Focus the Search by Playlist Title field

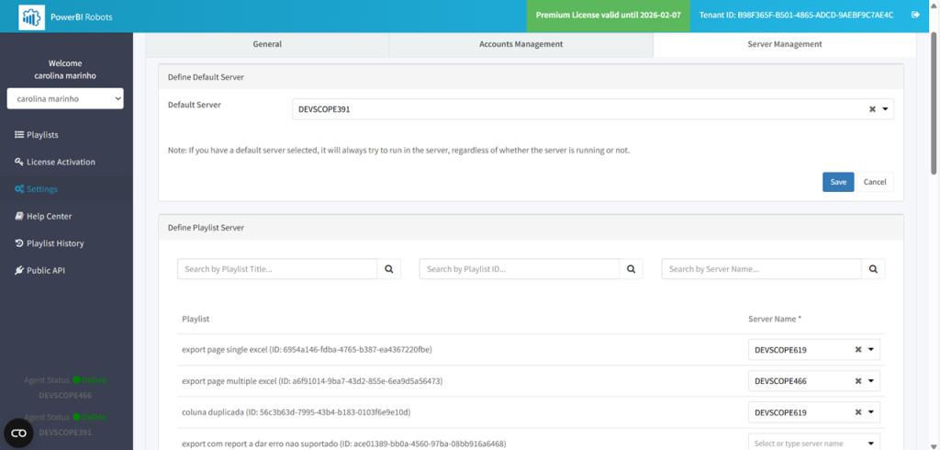(277, 269)
